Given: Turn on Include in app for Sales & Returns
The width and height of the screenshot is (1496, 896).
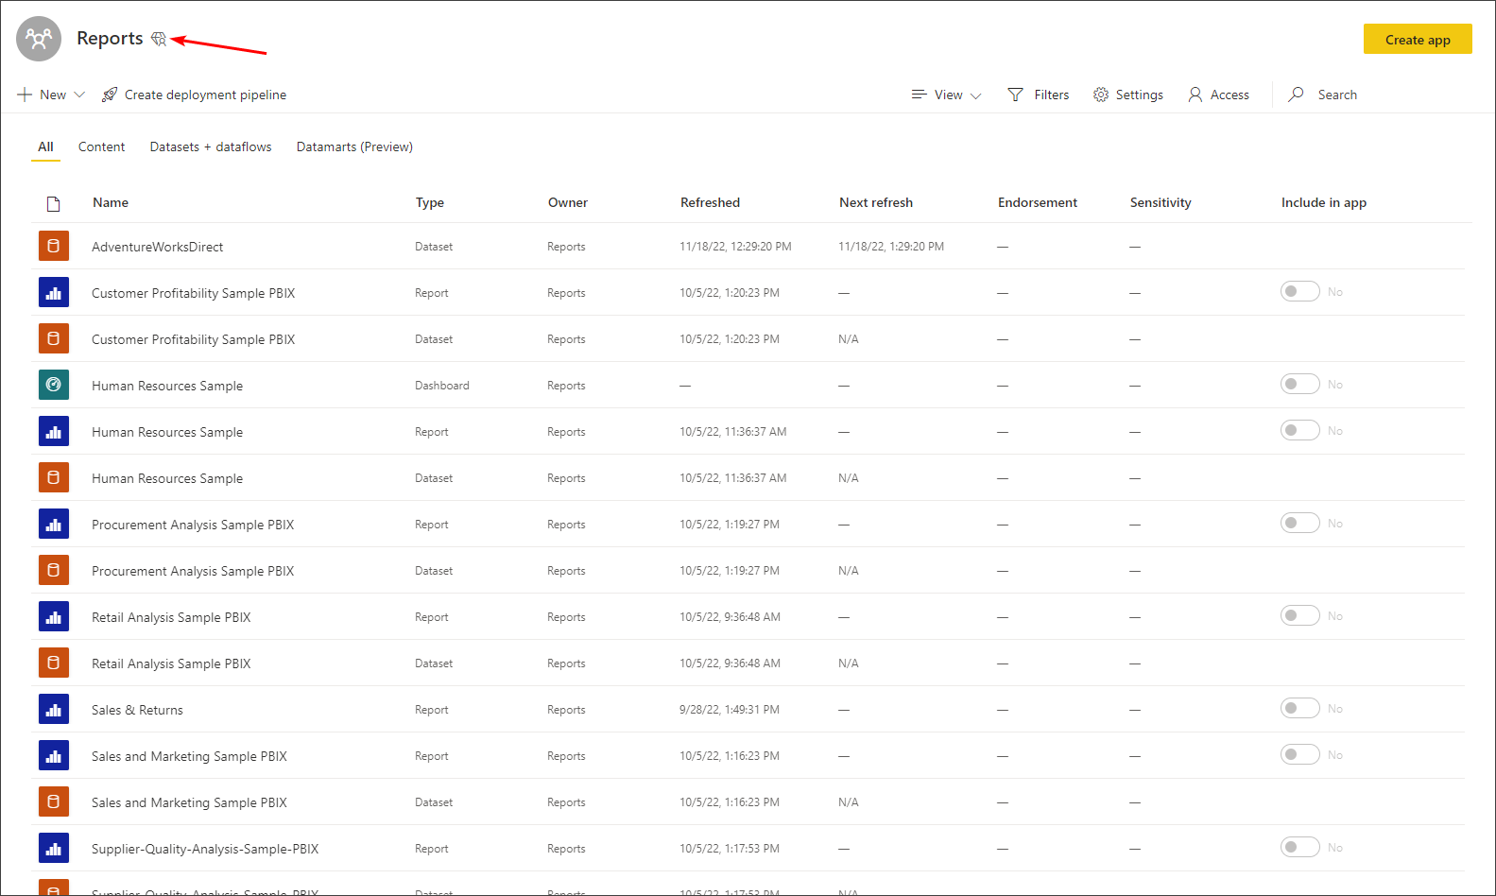Looking at the screenshot, I should pos(1299,708).
